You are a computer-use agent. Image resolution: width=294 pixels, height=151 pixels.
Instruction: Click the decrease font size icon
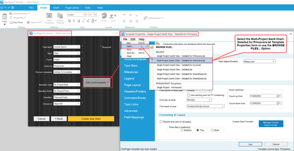coord(83,21)
